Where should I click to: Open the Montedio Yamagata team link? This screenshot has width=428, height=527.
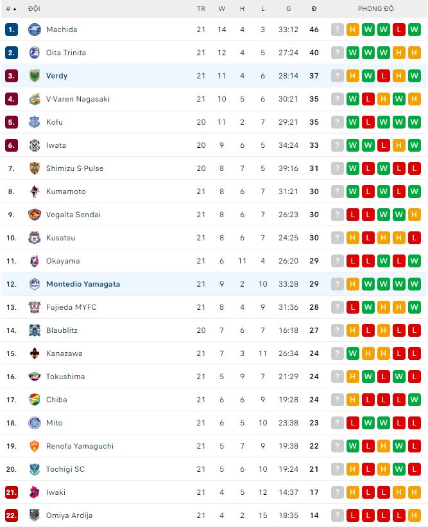pyautogui.click(x=83, y=284)
